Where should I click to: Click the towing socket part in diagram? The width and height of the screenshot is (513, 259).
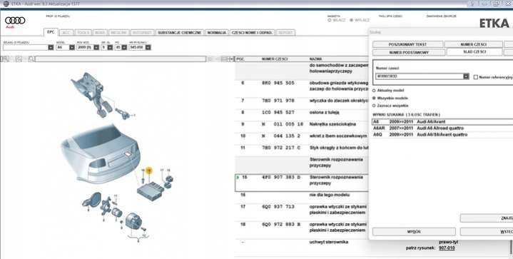coord(135,223)
